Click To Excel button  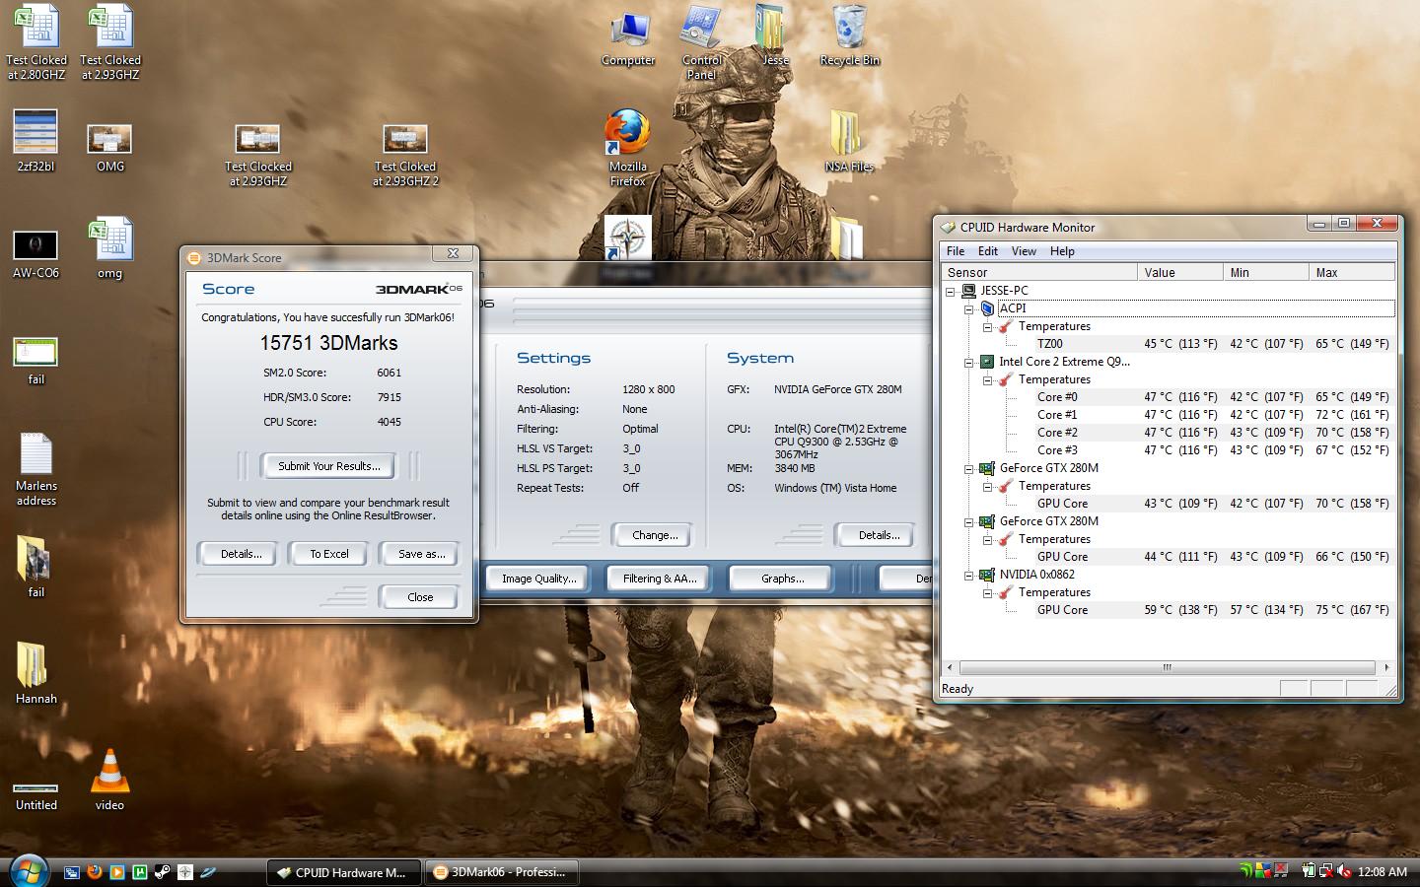[329, 554]
